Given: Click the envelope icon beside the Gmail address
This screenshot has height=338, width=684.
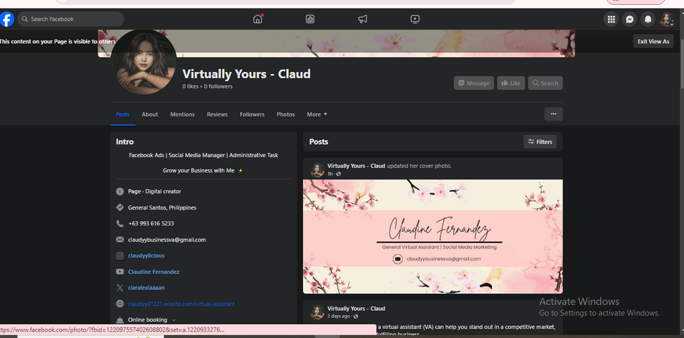Looking at the screenshot, I should (x=120, y=240).
